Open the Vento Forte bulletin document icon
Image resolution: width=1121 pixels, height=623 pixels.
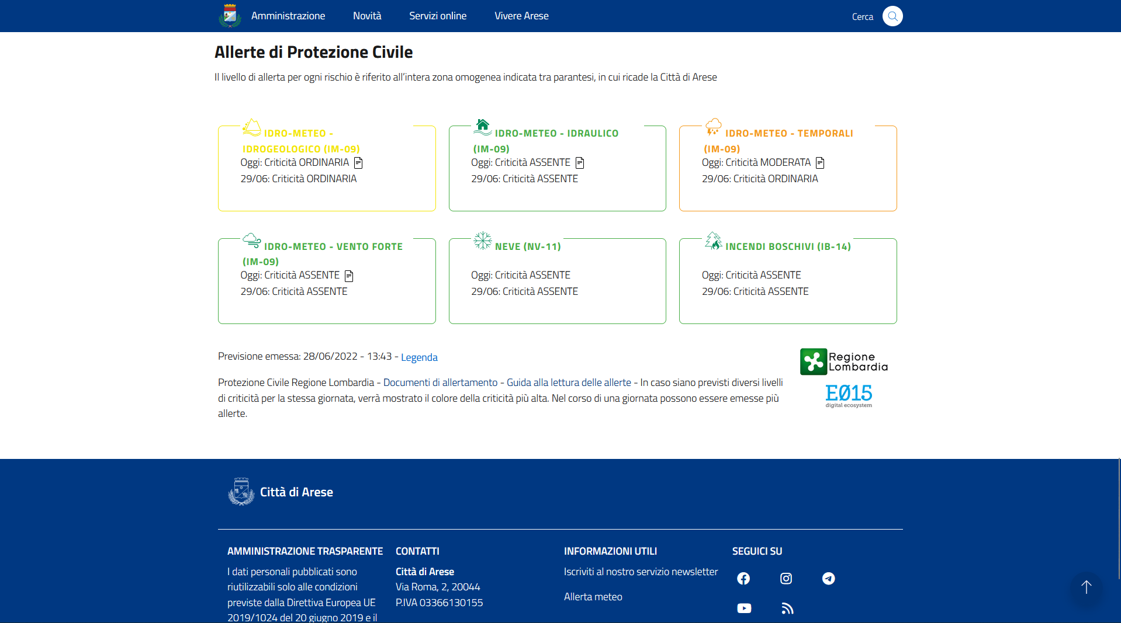coord(349,276)
